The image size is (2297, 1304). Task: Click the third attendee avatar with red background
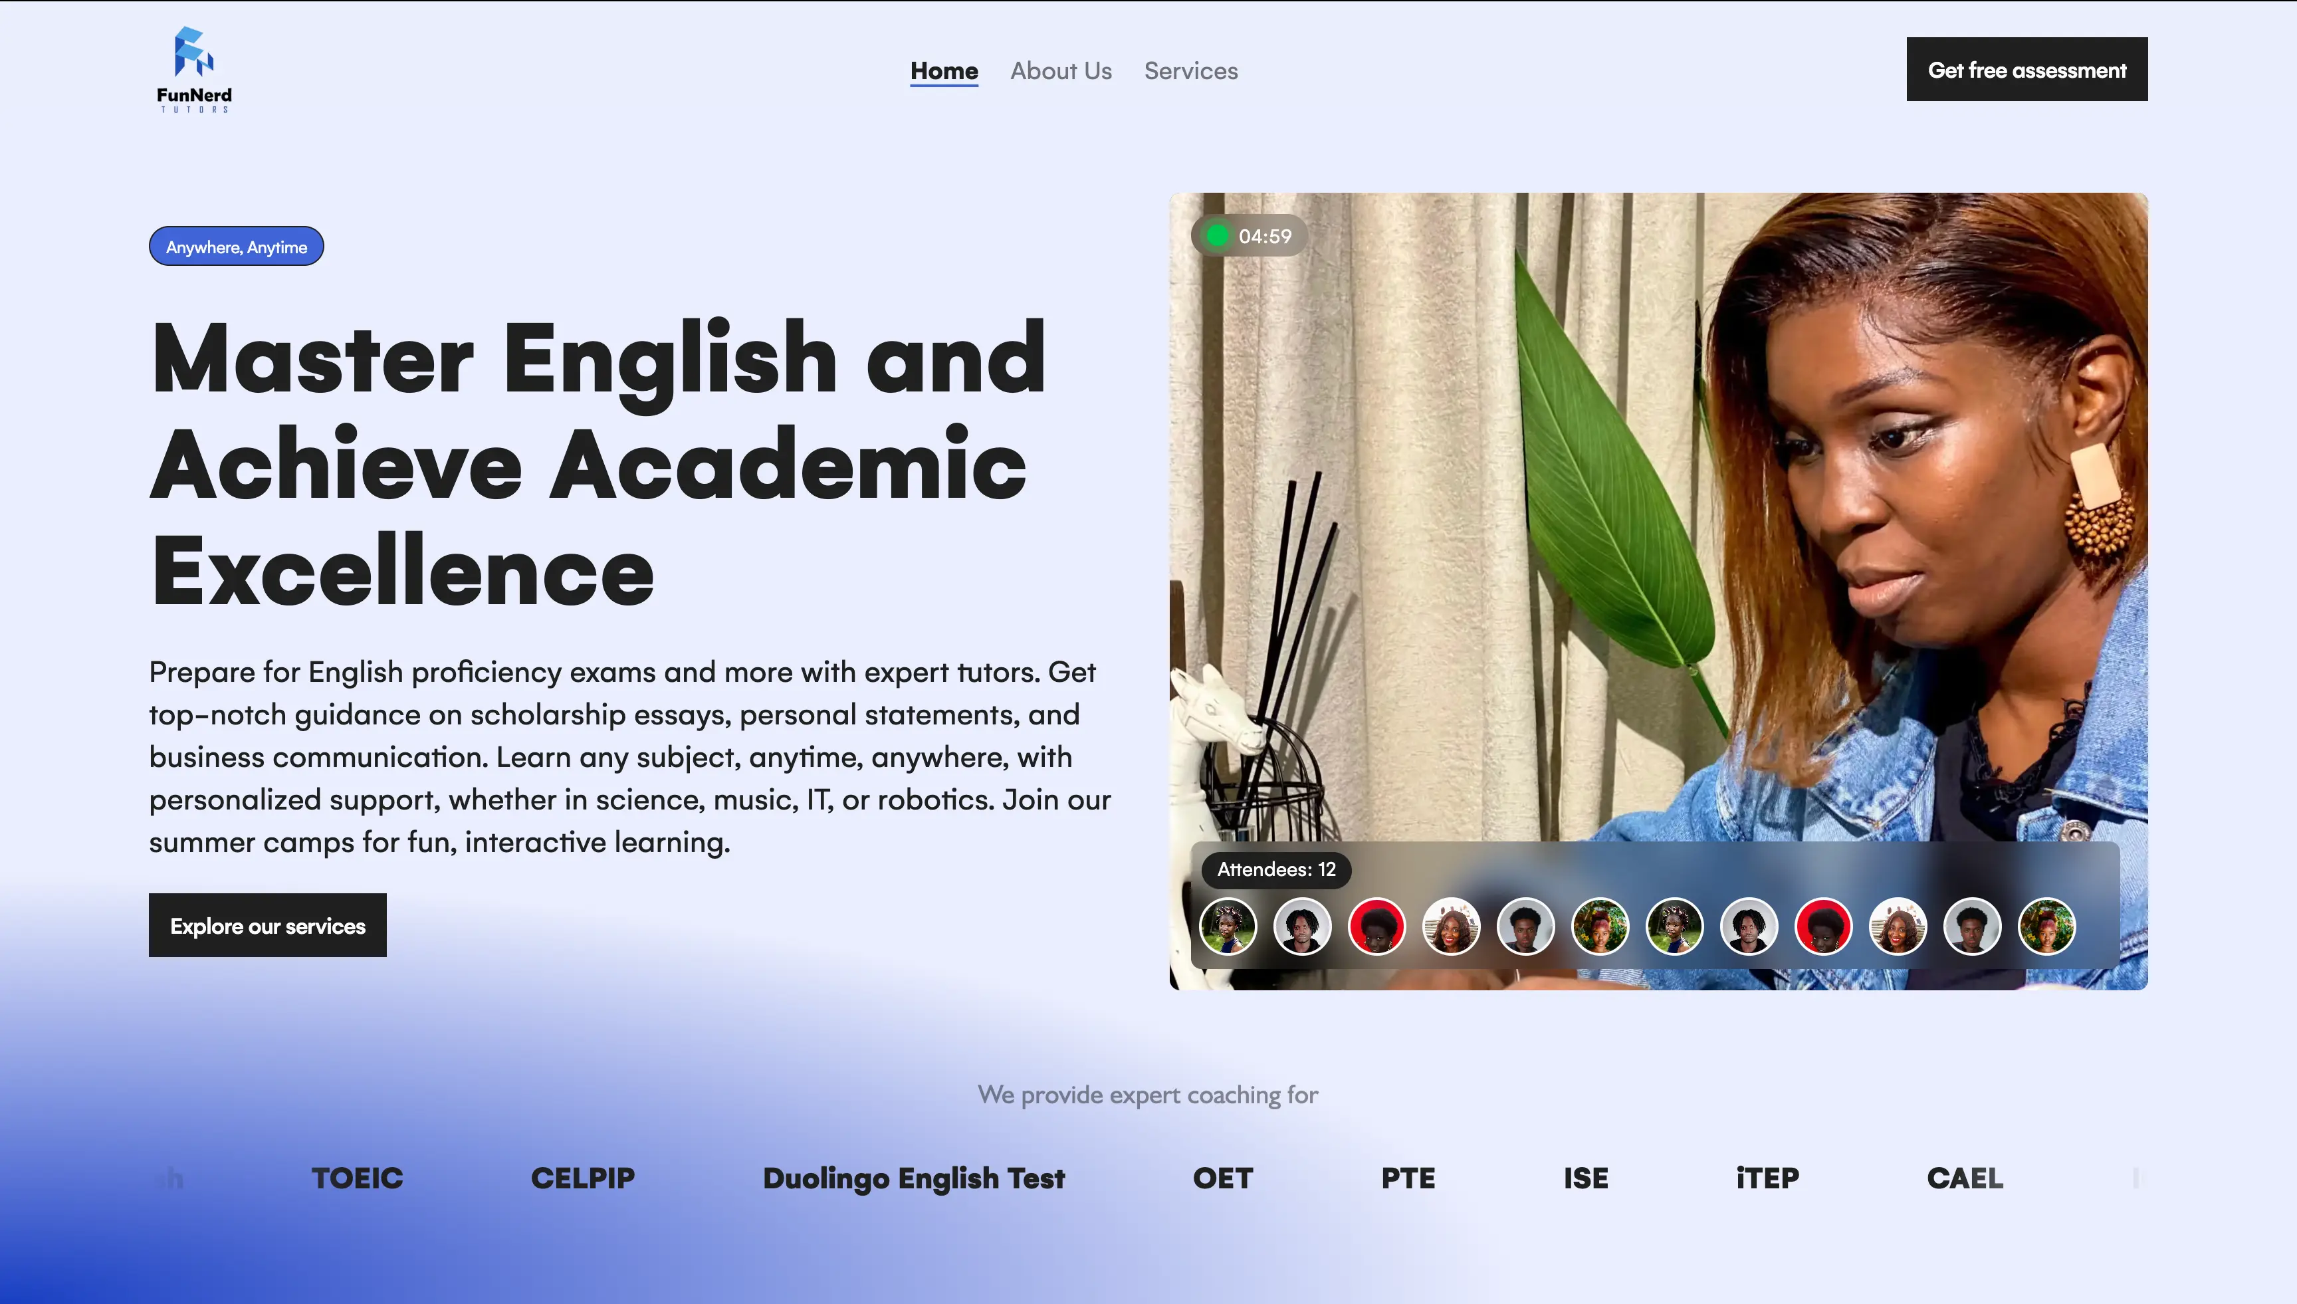tap(1376, 926)
